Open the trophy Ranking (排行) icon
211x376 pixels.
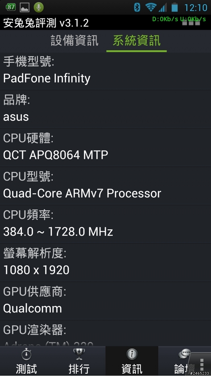pyautogui.click(x=79, y=355)
